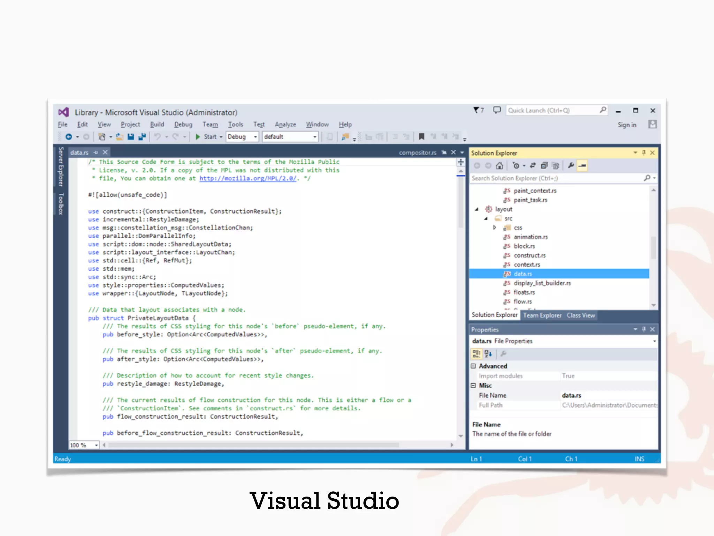
Task: Open the feedback speech bubble icon
Action: click(497, 110)
